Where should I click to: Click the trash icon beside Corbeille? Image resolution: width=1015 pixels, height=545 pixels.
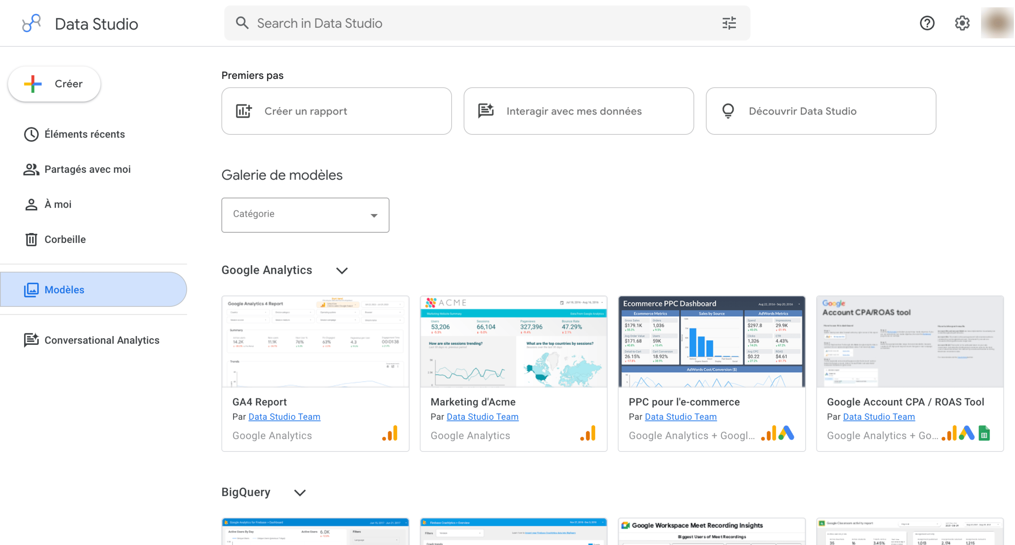[x=31, y=239]
